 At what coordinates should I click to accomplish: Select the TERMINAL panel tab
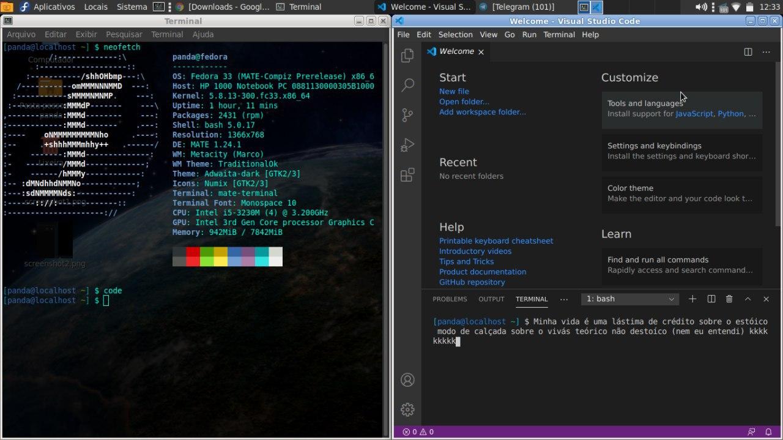532,299
